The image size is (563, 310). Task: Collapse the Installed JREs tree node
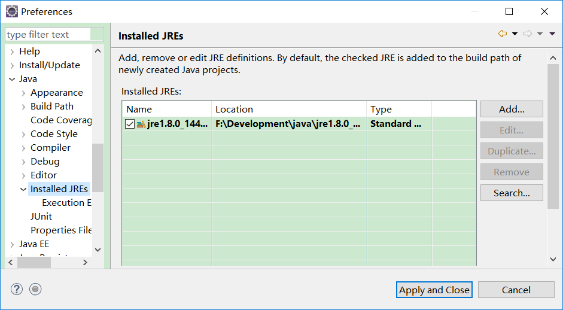point(23,189)
